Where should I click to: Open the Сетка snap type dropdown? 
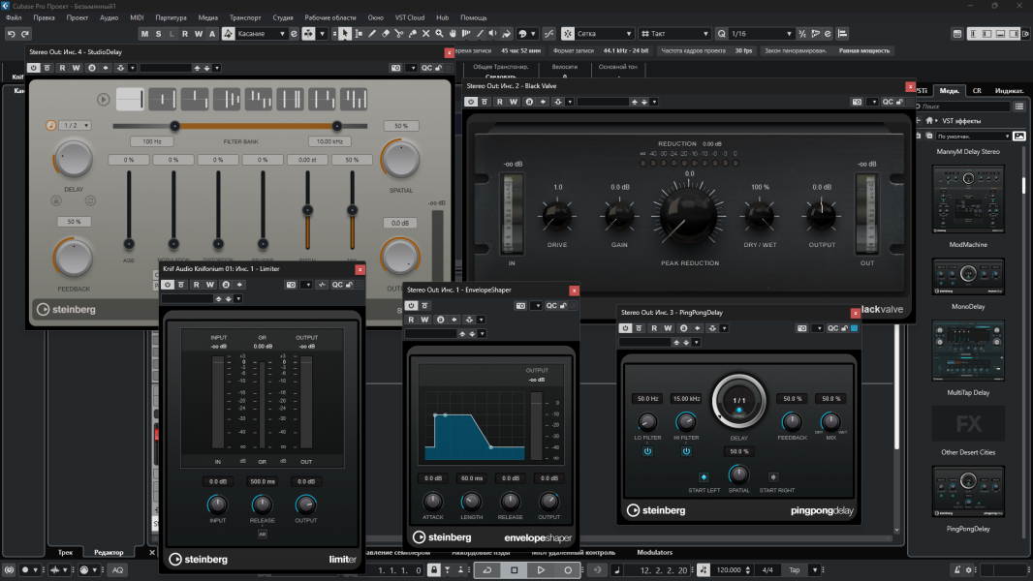pos(604,34)
